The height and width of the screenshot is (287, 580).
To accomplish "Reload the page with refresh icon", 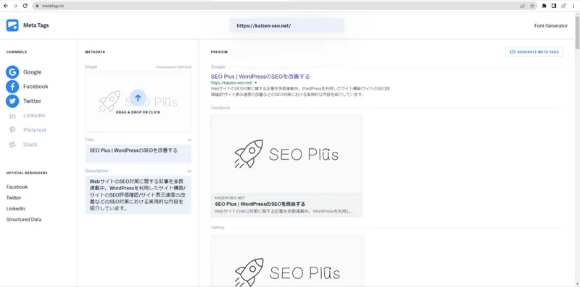I will (x=25, y=6).
